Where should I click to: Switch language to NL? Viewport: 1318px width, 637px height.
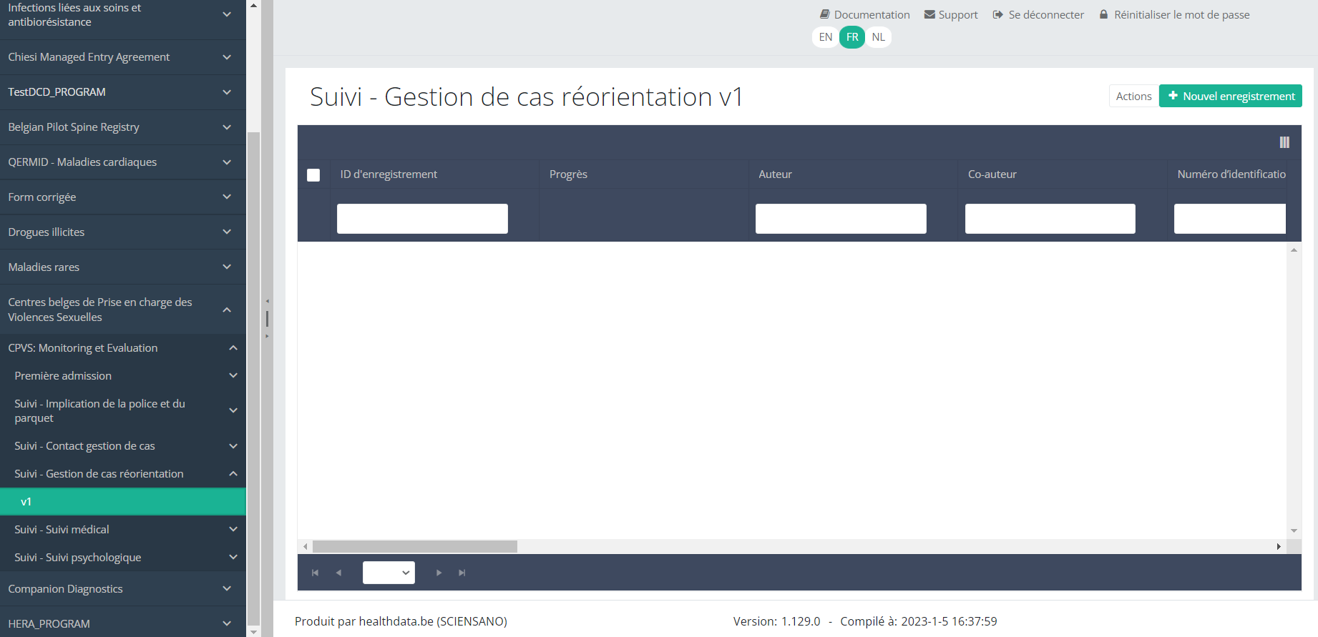(x=878, y=37)
